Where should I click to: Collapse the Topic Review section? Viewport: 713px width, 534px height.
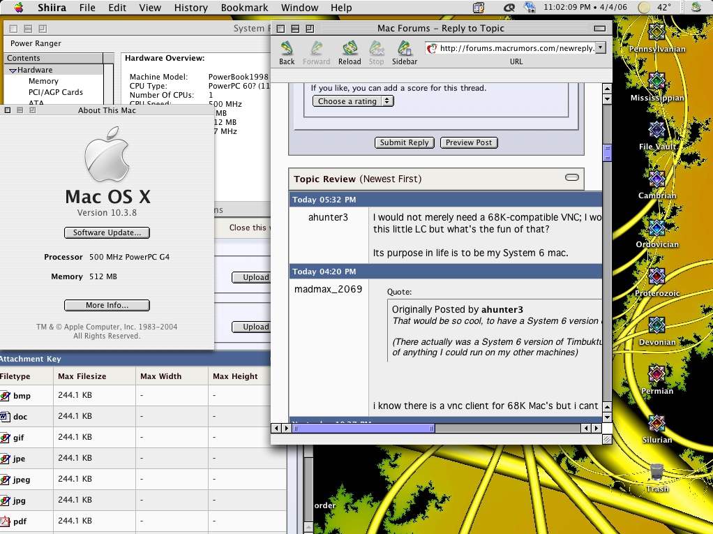571,178
